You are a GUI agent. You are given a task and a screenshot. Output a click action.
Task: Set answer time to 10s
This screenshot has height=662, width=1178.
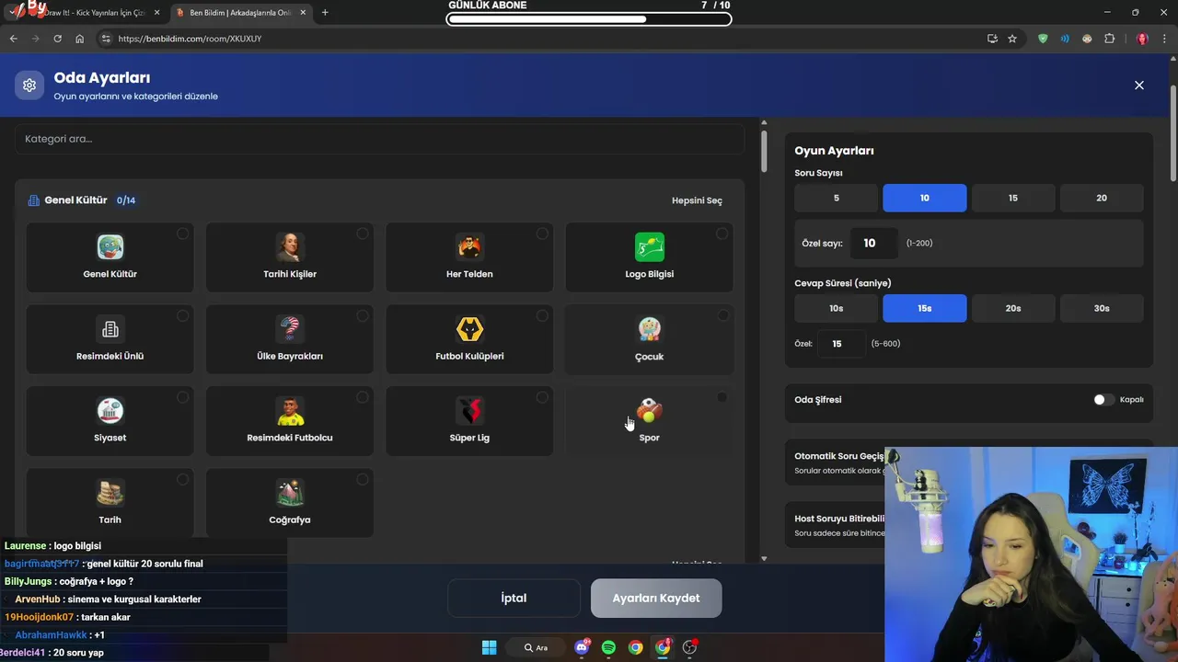click(x=837, y=308)
